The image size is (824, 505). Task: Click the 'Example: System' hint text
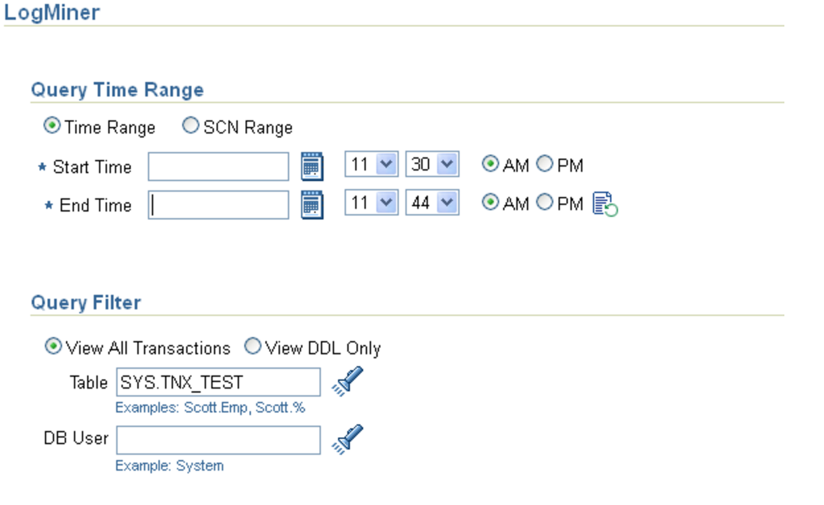point(170,466)
